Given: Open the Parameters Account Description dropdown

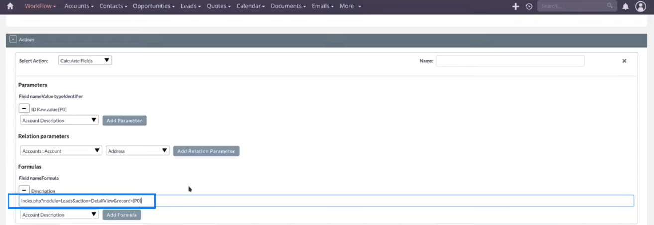Looking at the screenshot, I should (59, 120).
